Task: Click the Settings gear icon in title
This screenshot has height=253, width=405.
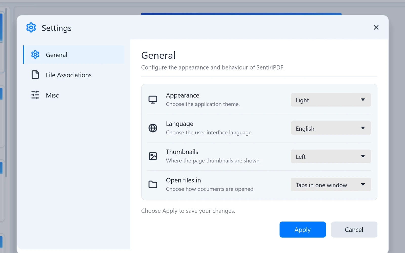Action: [31, 27]
